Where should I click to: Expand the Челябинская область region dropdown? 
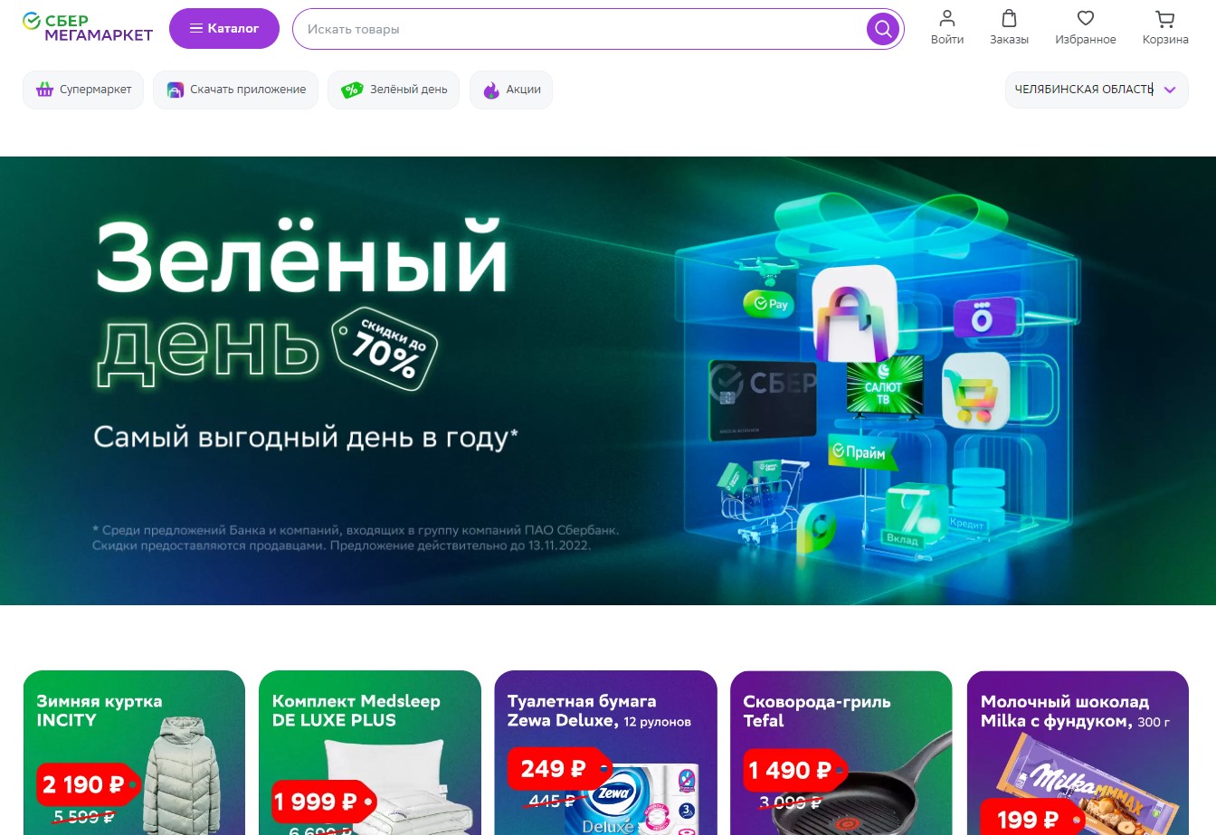tap(1097, 90)
